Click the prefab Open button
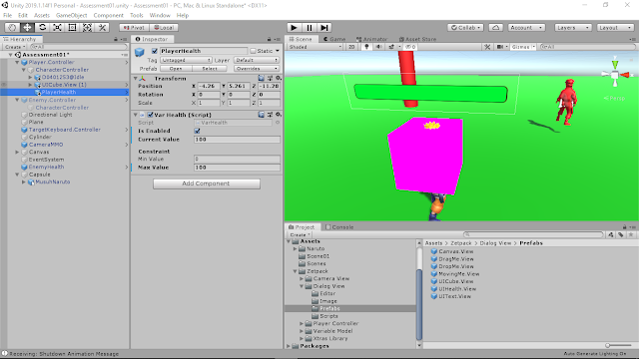Screen dimensions: 639x359 pos(176,69)
